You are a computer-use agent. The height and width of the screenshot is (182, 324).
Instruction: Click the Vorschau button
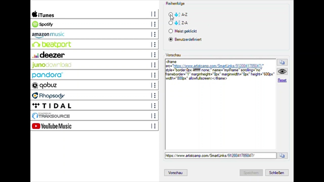click(175, 173)
